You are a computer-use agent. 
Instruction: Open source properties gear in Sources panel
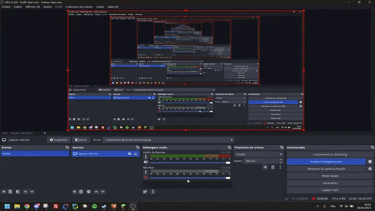click(89, 192)
